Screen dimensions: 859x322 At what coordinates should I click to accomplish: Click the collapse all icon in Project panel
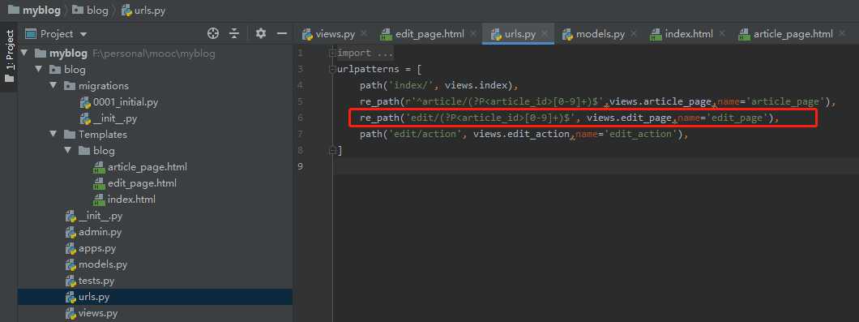[x=234, y=33]
